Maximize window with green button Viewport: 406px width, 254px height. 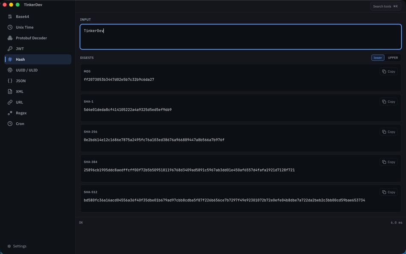pyautogui.click(x=18, y=5)
